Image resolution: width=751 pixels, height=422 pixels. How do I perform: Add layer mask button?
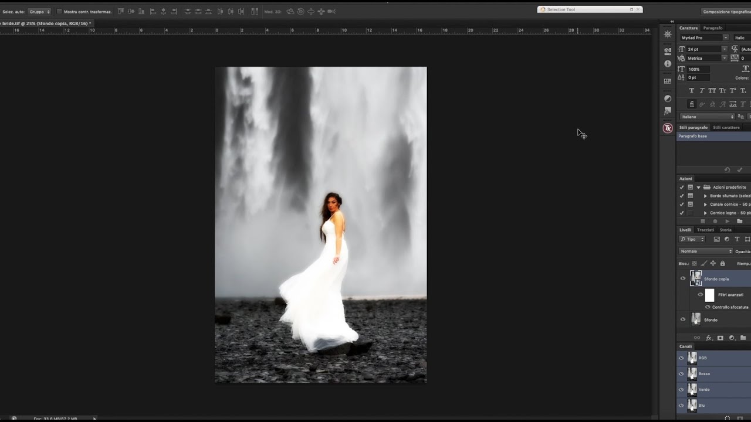tap(720, 338)
